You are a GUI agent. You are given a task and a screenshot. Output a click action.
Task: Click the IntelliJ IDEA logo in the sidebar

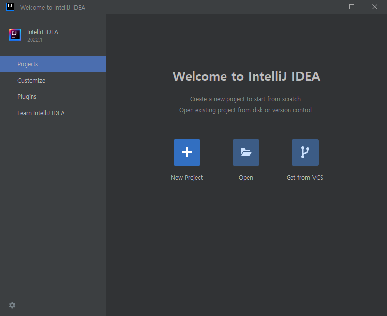point(15,35)
